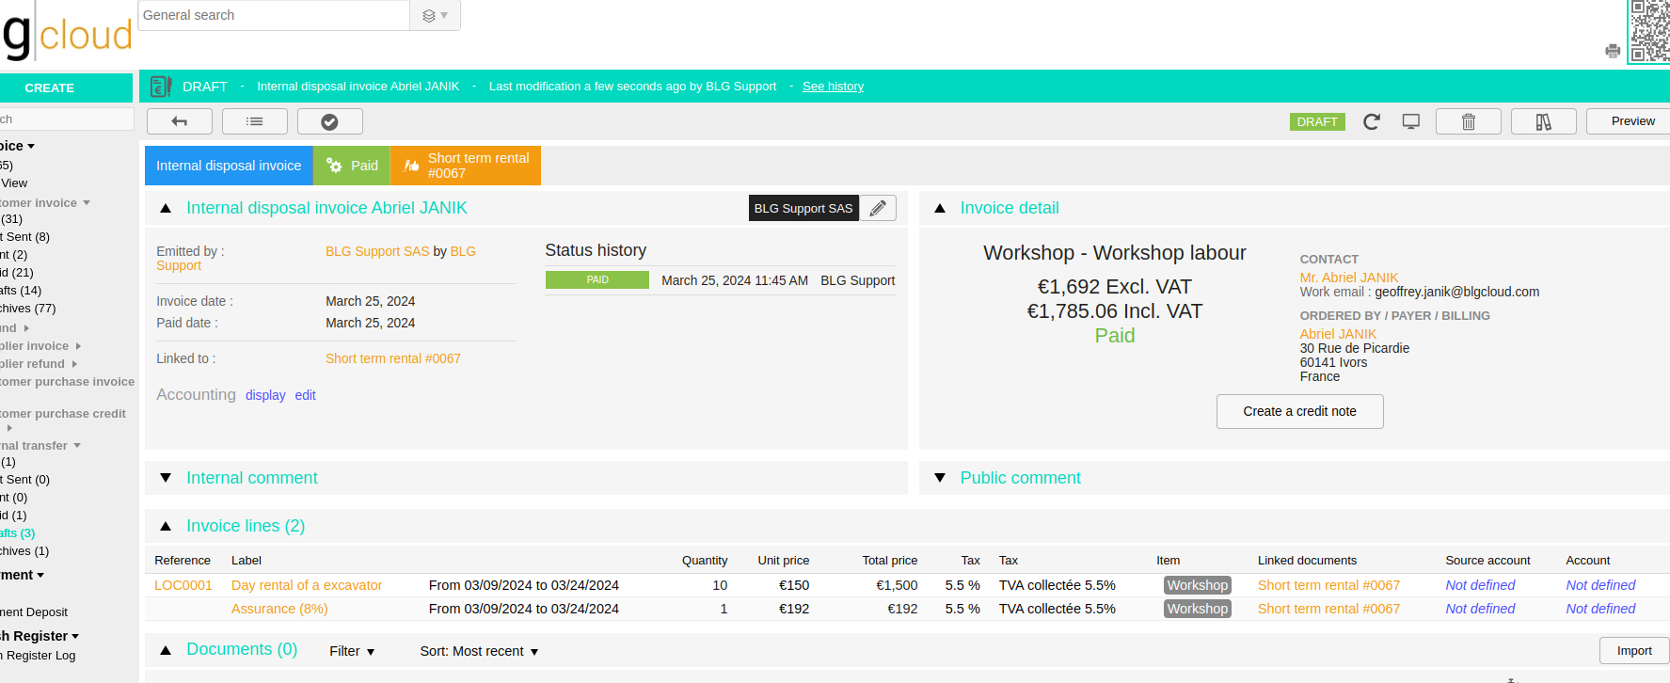This screenshot has width=1670, height=683.
Task: Select the Internal disposal invoice tab
Action: pyautogui.click(x=229, y=166)
